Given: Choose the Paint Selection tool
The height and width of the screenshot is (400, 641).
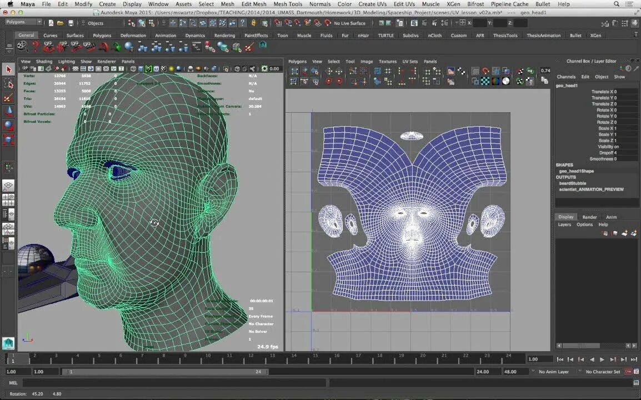Looking at the screenshot, I should click(8, 98).
